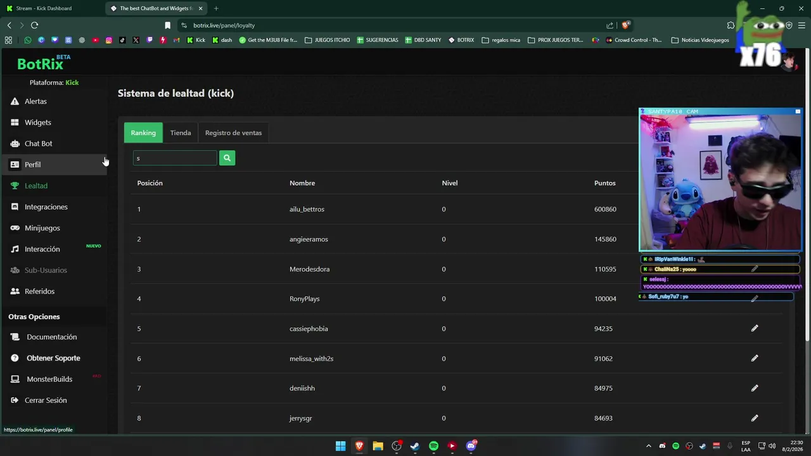This screenshot has height=456, width=811.
Task: Open the regalos mica bookmark folder
Action: pos(501,40)
